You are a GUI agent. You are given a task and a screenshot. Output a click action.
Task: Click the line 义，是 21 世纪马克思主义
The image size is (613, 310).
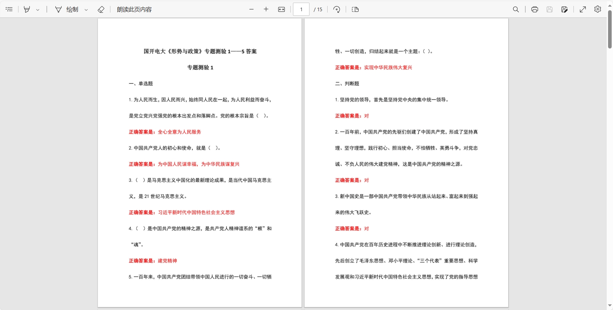(158, 196)
